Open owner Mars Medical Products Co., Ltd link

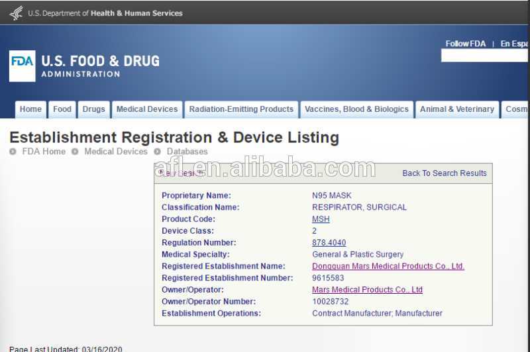(367, 290)
